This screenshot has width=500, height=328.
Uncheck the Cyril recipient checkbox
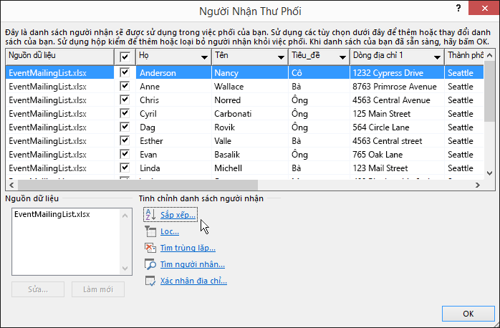click(125, 113)
